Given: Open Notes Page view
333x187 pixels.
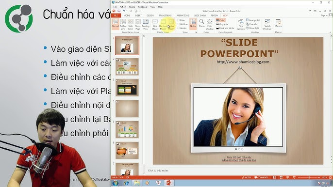Looking at the screenshot, I should (138, 24).
